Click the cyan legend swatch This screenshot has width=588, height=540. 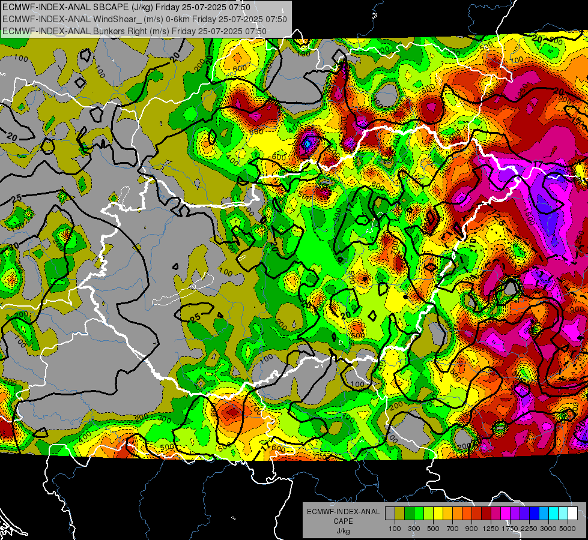tap(554, 514)
